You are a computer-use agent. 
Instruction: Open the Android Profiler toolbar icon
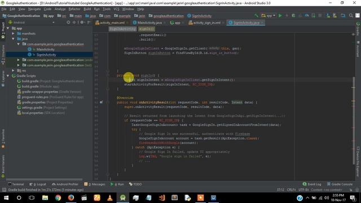click(307, 16)
